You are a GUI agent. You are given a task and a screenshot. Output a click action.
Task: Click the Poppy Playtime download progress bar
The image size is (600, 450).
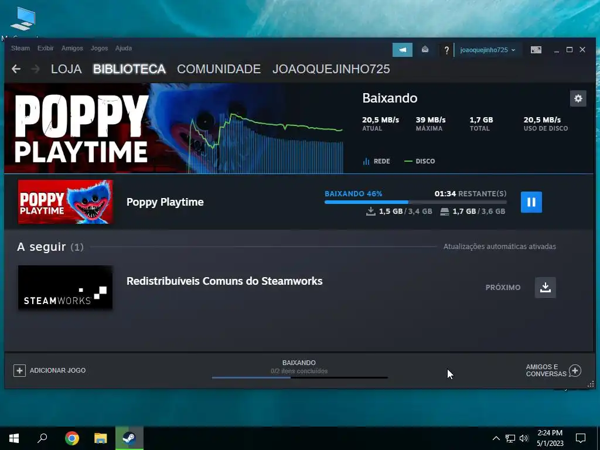click(415, 202)
